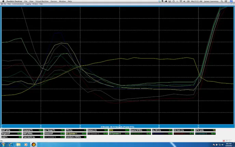
Task: Click the Internet Explorer taskbar icon
Action: (11, 145)
